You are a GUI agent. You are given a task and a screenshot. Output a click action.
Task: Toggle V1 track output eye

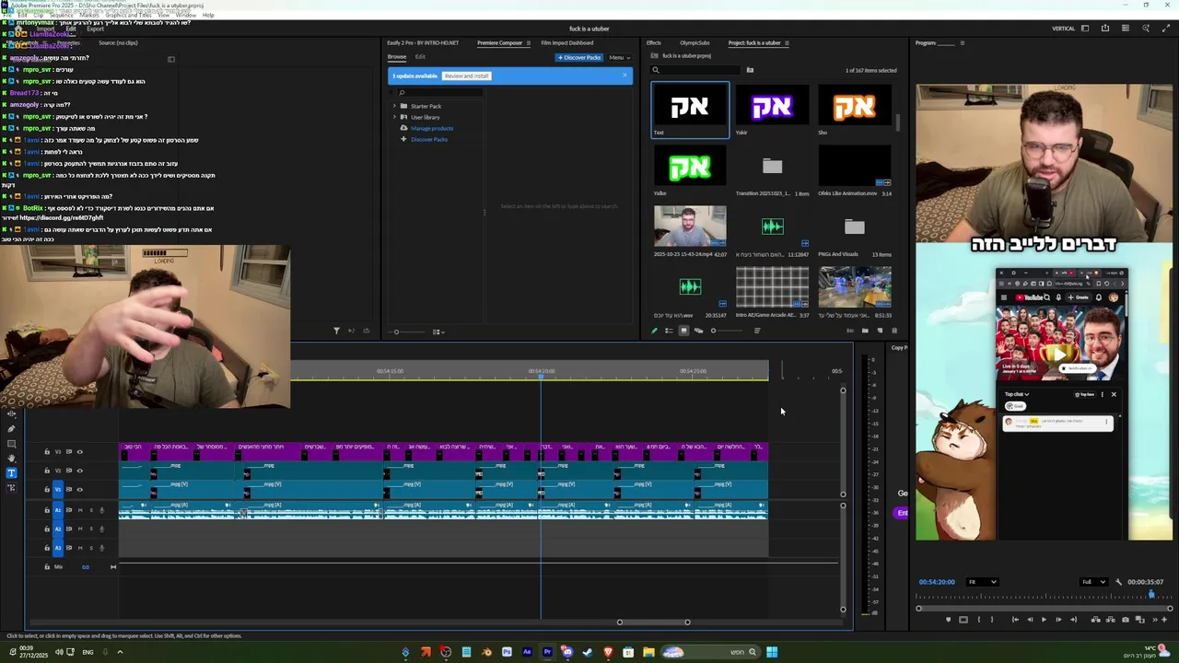coord(80,489)
